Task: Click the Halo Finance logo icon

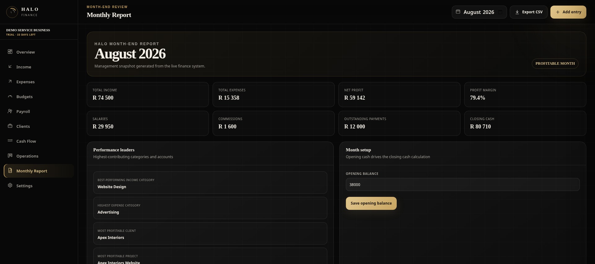Action: coord(12,12)
